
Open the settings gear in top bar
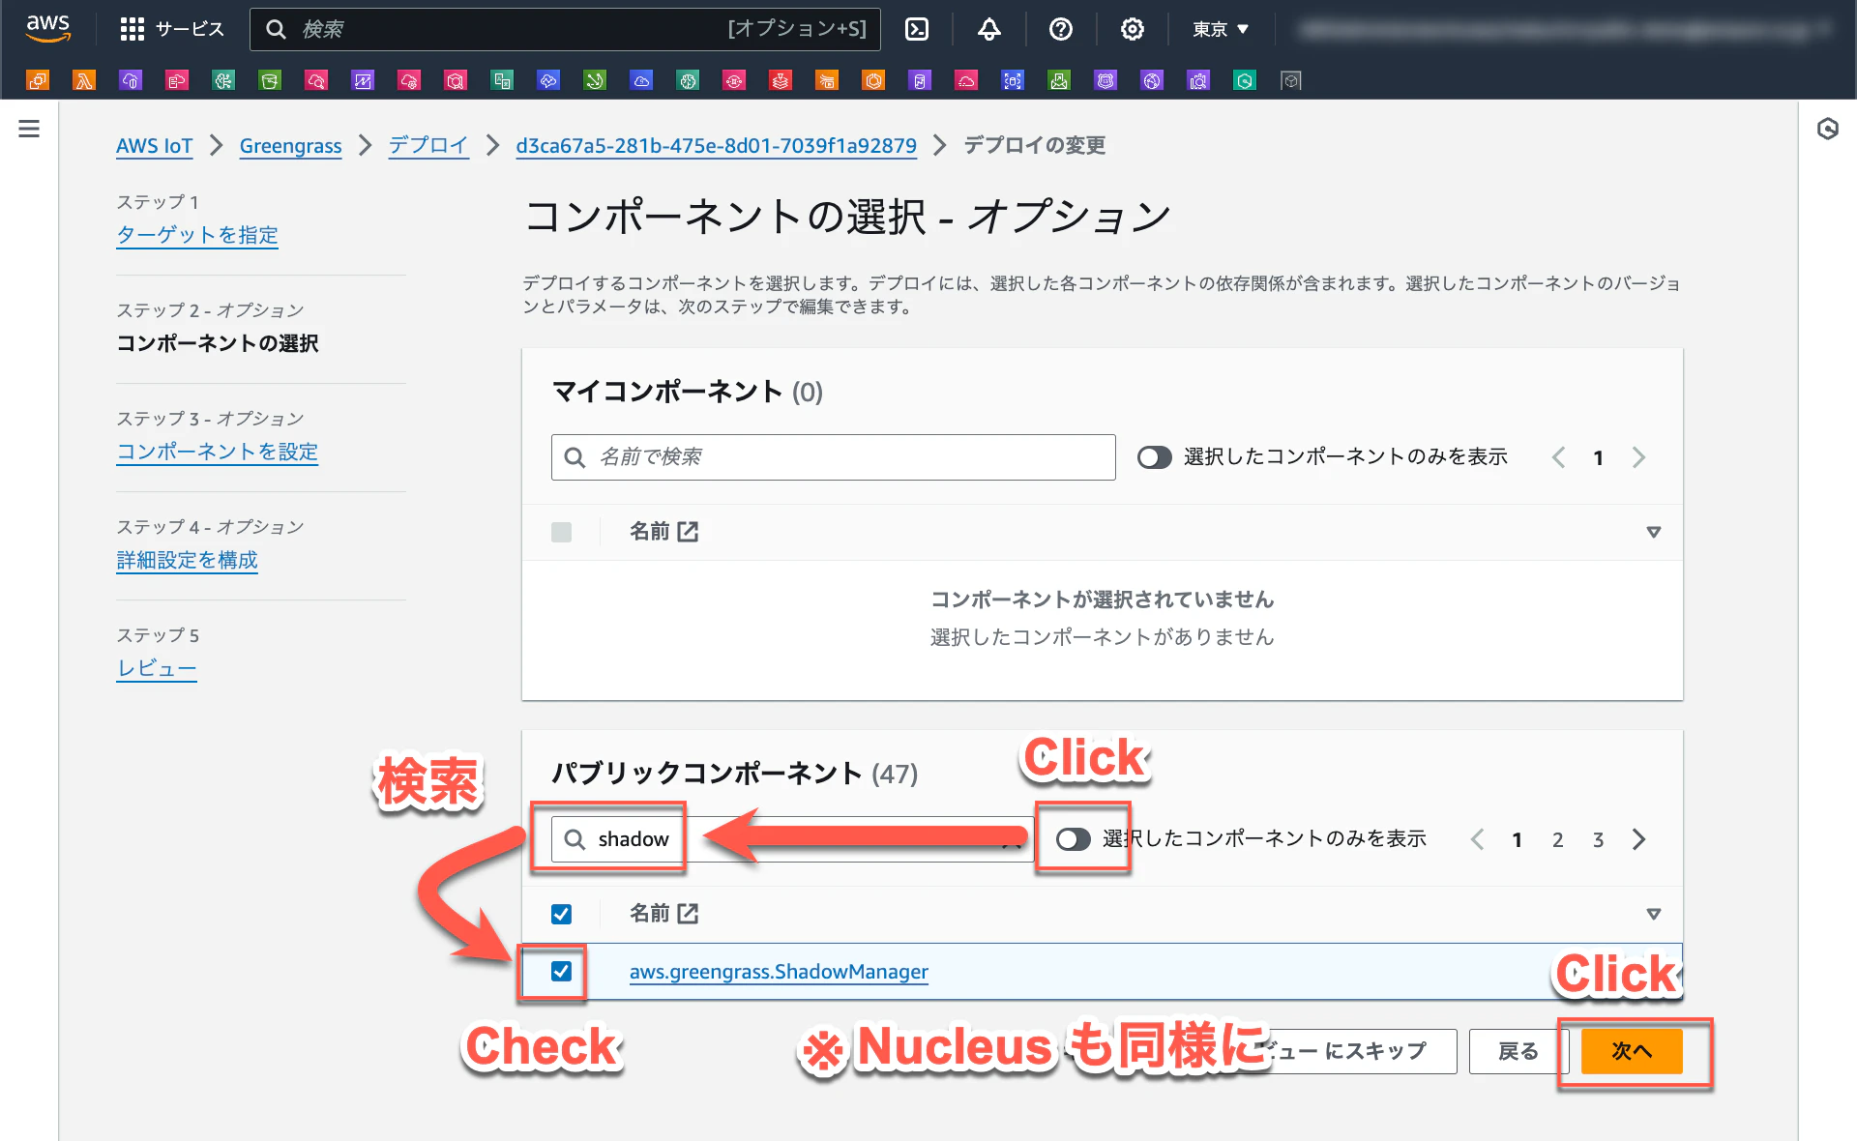[x=1132, y=29]
